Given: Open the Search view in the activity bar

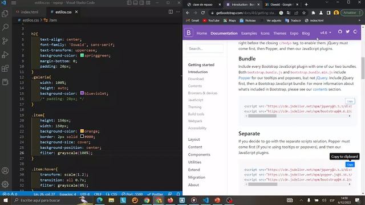Looking at the screenshot, I should tap(5, 27).
